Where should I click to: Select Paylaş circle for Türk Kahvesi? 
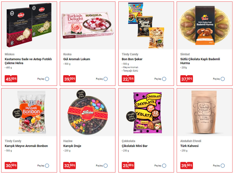[x=223, y=166]
